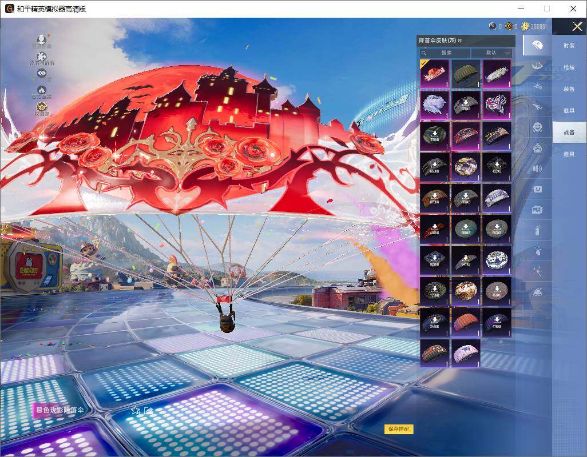This screenshot has width=587, height=457.
Task: Download the 870KB parachute skin
Action: (x=434, y=198)
